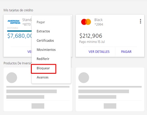Image resolution: width=147 pixels, height=115 pixels.
Task: Click the $7,680 available balance
Action: click(19, 36)
